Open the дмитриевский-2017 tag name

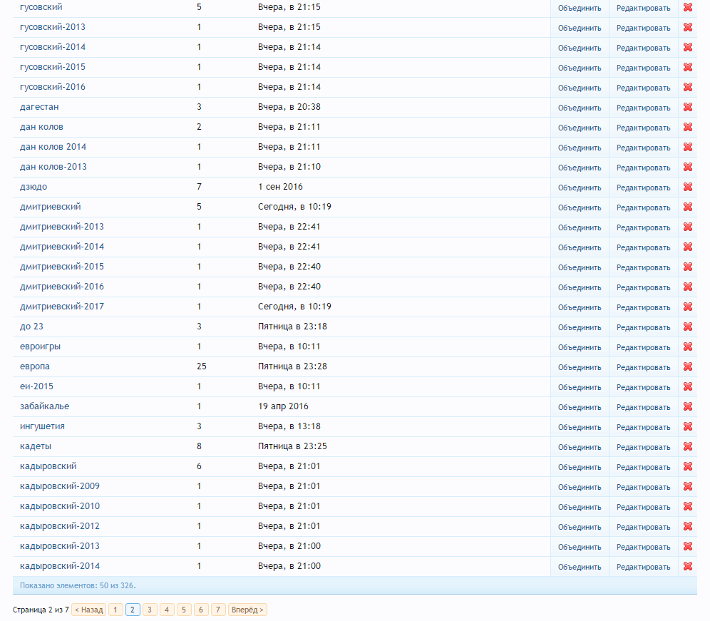(x=62, y=307)
